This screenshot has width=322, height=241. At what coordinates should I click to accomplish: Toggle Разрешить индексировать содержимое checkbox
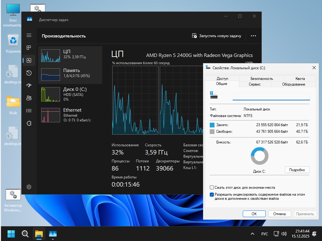coord(212,194)
